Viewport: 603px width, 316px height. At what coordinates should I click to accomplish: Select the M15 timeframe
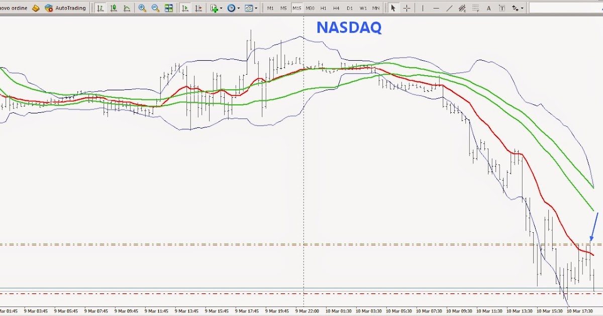coord(297,8)
